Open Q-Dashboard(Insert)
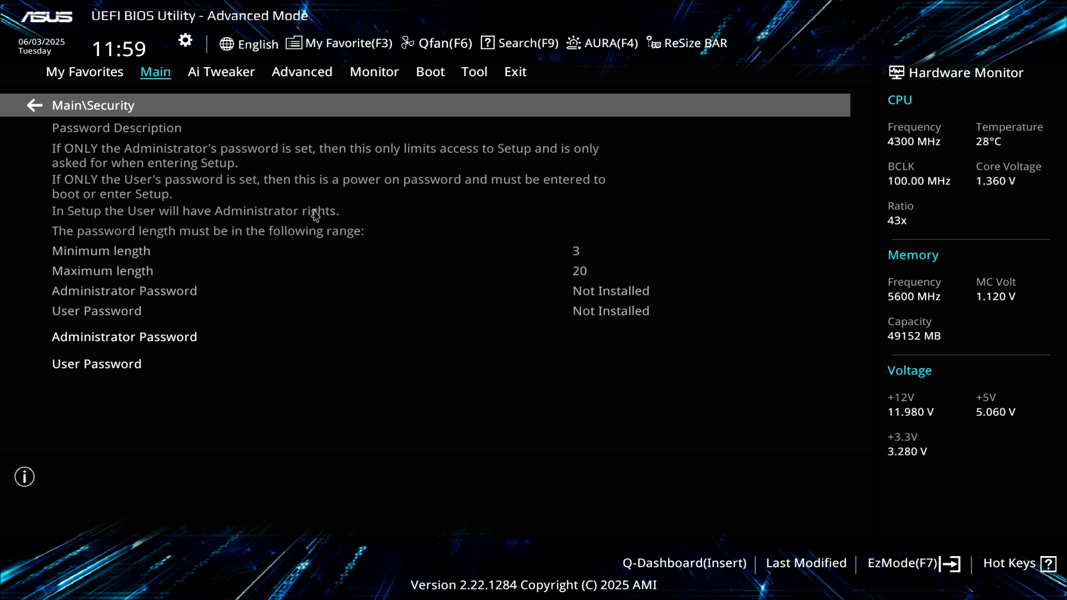This screenshot has height=600, width=1067. 684,563
